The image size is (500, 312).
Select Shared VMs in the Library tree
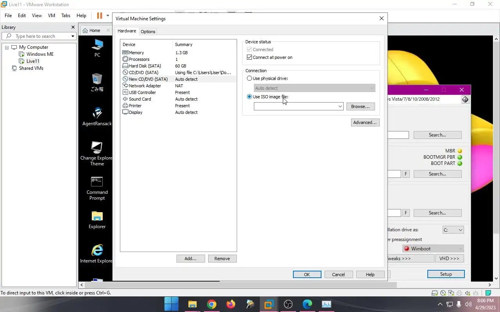pos(31,68)
